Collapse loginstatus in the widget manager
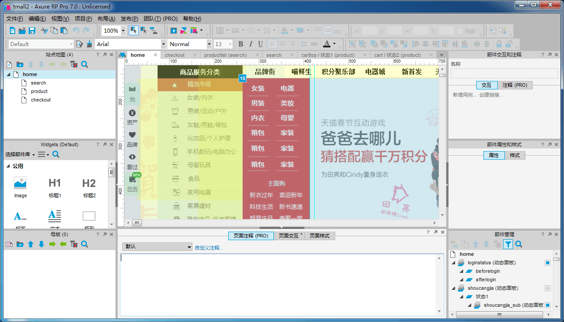This screenshot has width=564, height=322. tap(453, 263)
